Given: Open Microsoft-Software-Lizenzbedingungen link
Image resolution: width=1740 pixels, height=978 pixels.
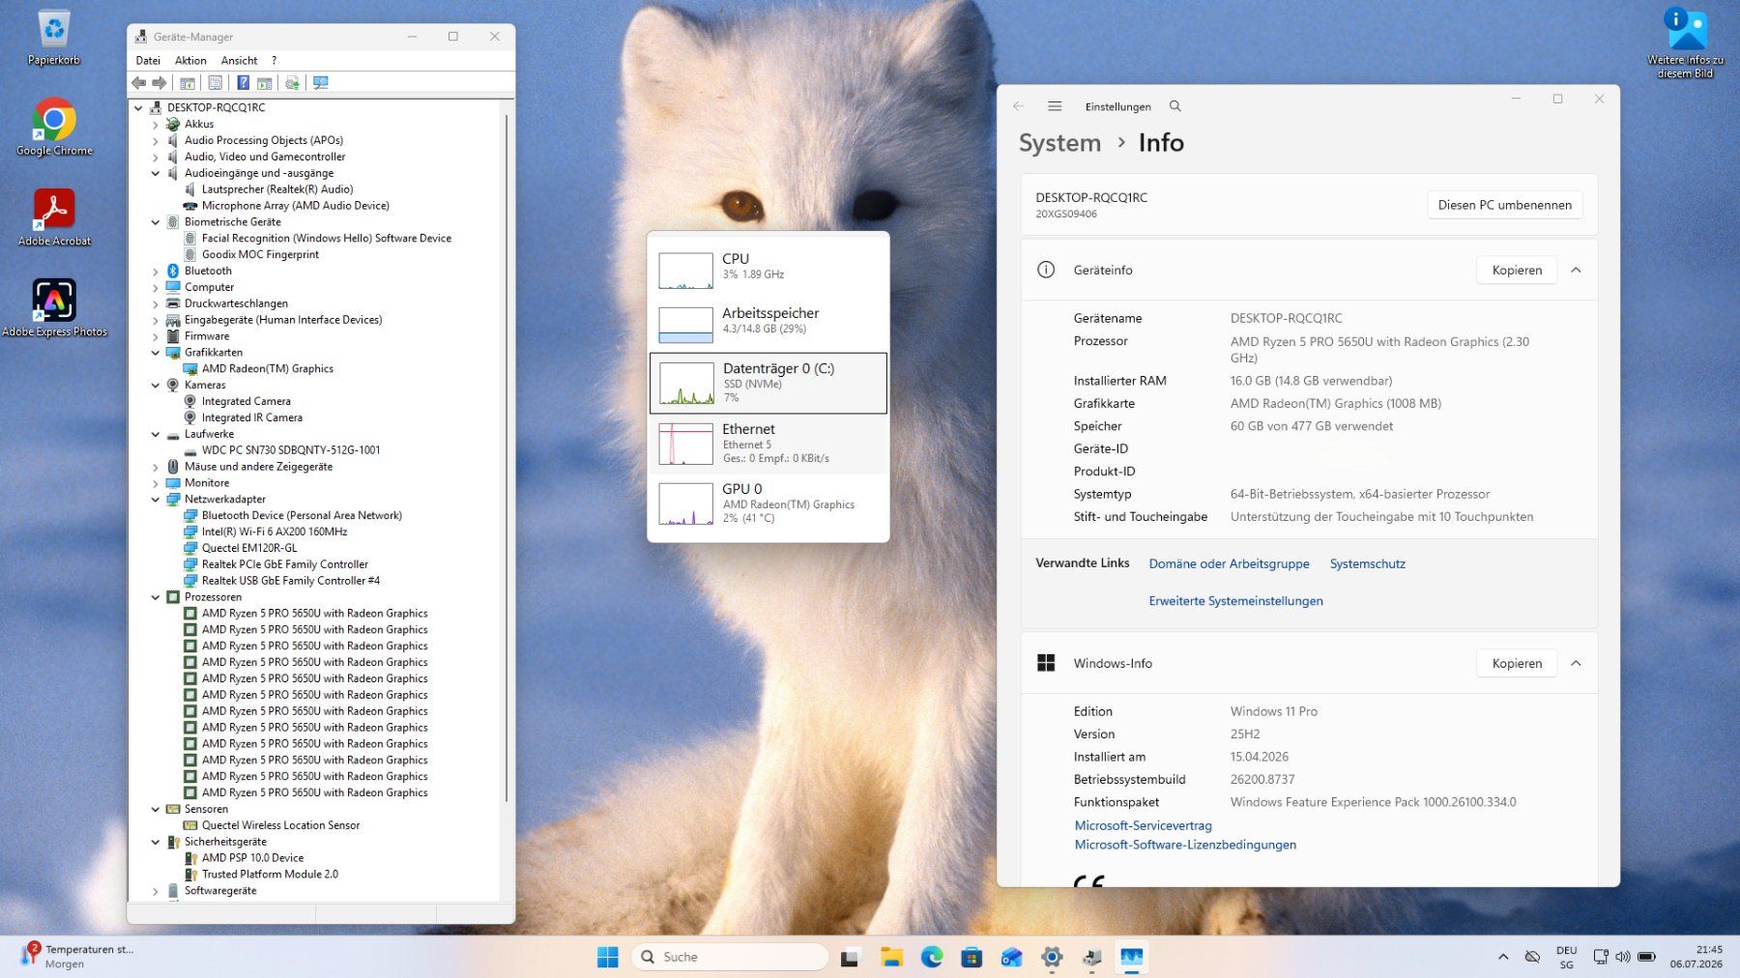Looking at the screenshot, I should pyautogui.click(x=1185, y=846).
